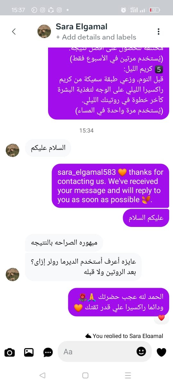Tap the 'You replied to Sara Elgamal' label
The width and height of the screenshot is (173, 386).
125,336
